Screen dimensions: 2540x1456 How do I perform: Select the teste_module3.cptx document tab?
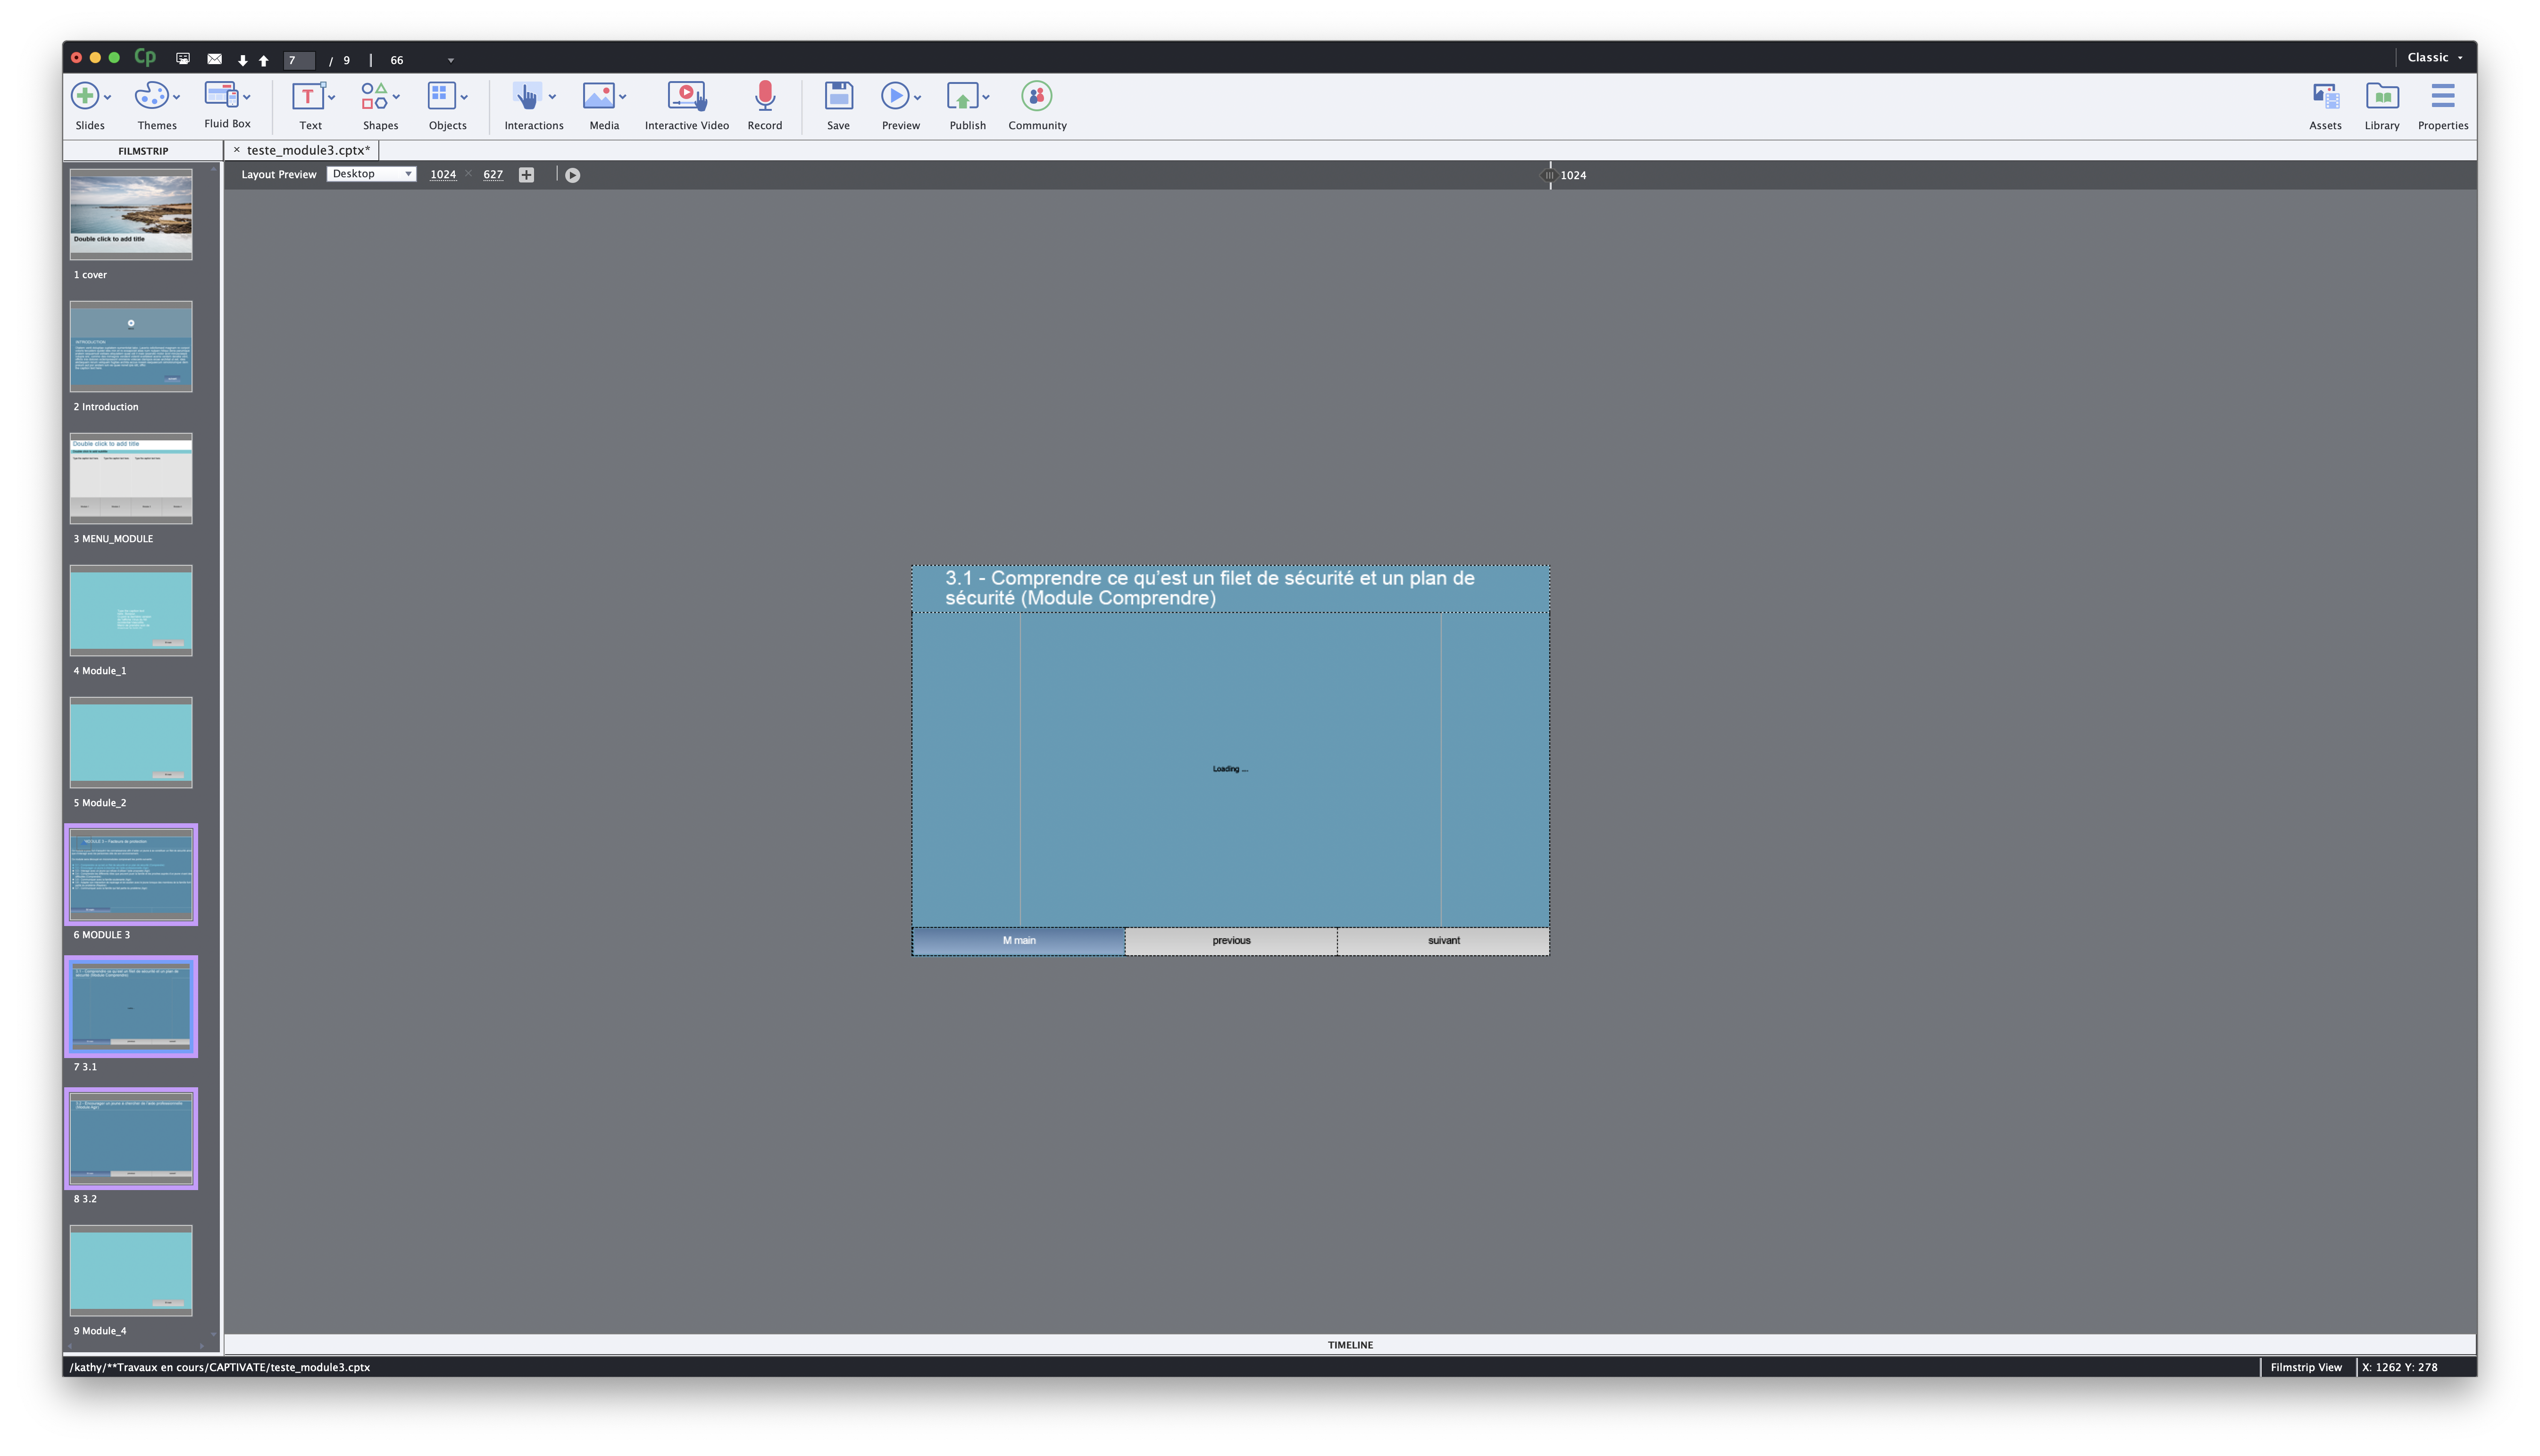tap(307, 151)
